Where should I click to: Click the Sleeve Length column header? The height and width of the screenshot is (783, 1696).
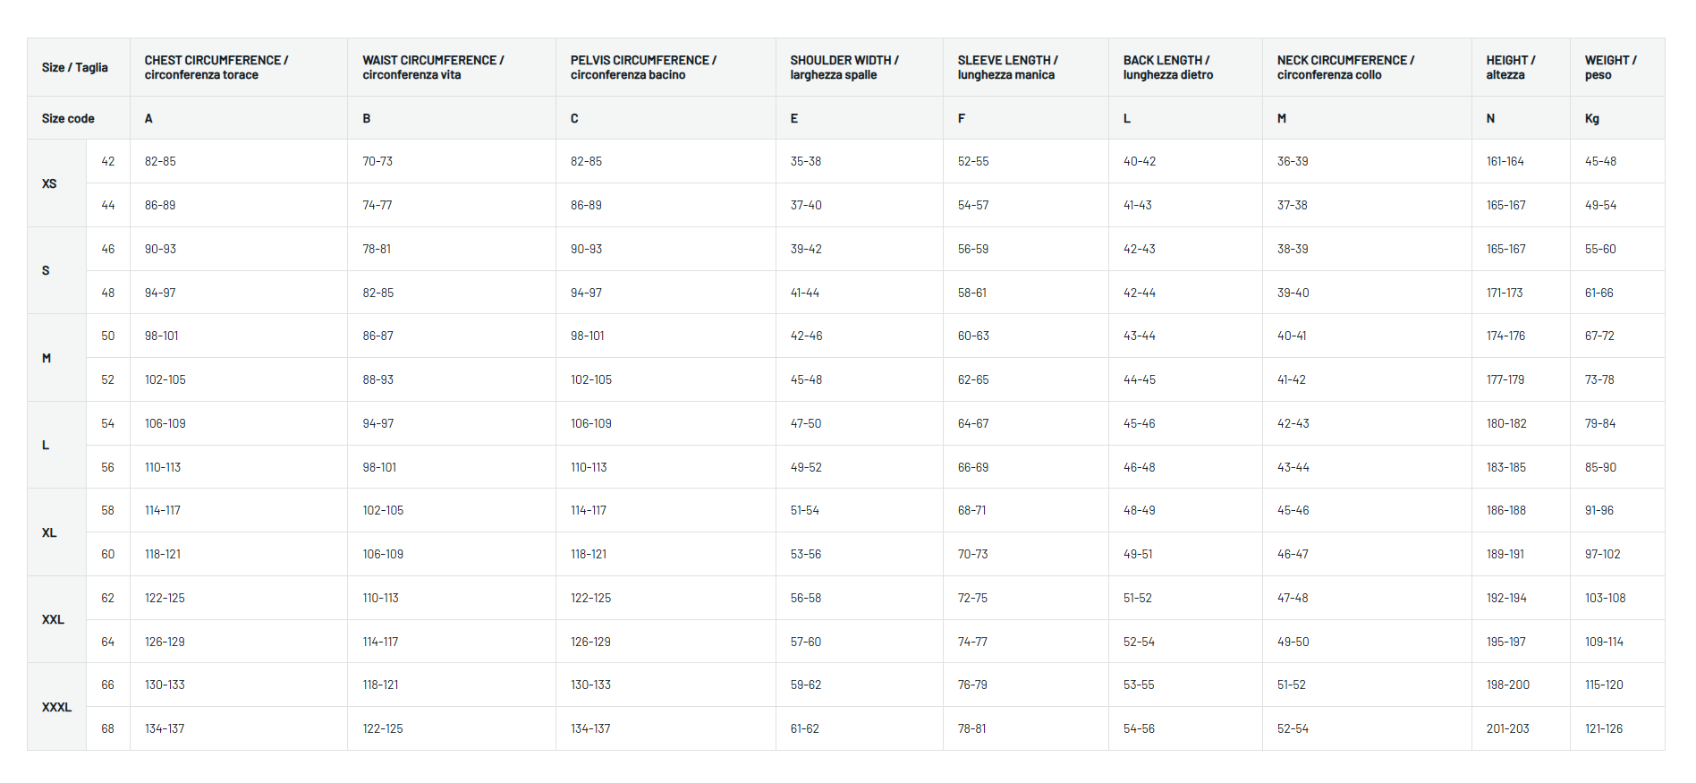pyautogui.click(x=1007, y=68)
